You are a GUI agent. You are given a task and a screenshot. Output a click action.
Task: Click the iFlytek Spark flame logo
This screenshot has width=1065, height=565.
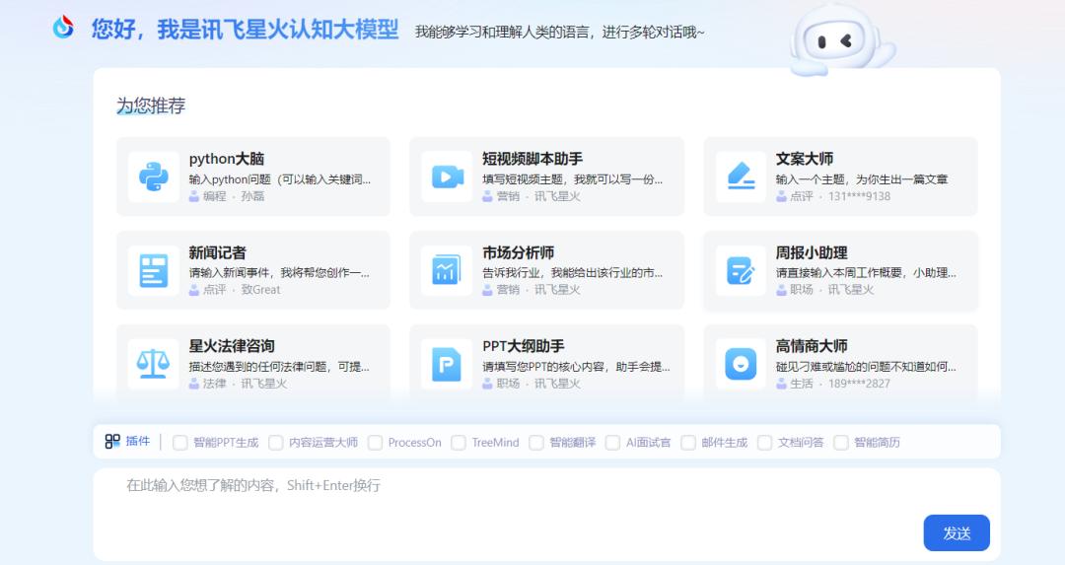coord(64,28)
